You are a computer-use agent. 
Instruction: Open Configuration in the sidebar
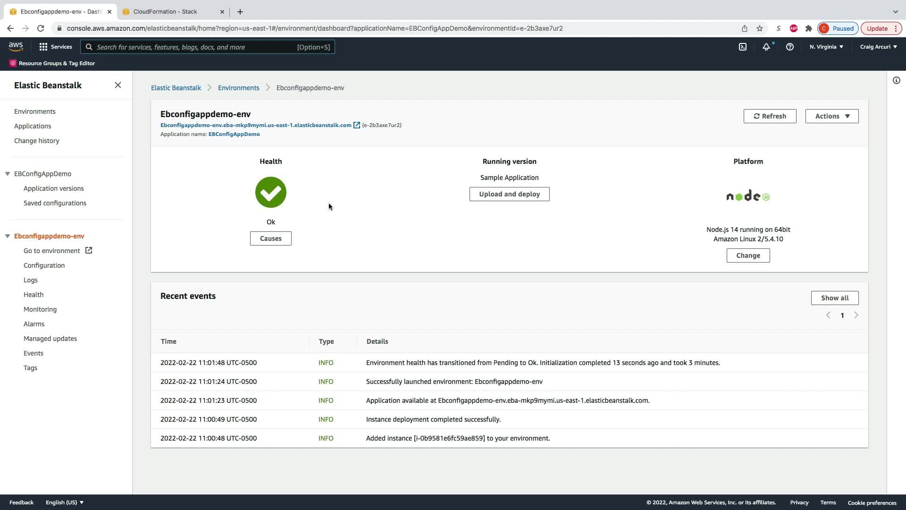point(44,265)
